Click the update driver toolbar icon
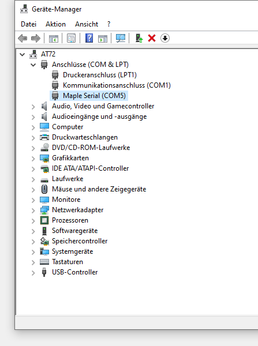This screenshot has width=258, height=346. pyautogui.click(x=139, y=38)
